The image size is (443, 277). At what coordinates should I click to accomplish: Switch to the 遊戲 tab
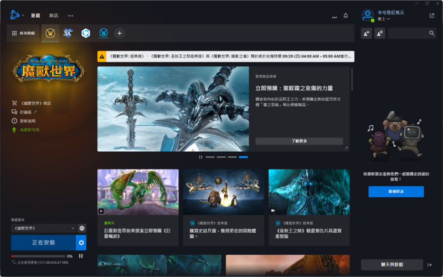click(x=35, y=16)
